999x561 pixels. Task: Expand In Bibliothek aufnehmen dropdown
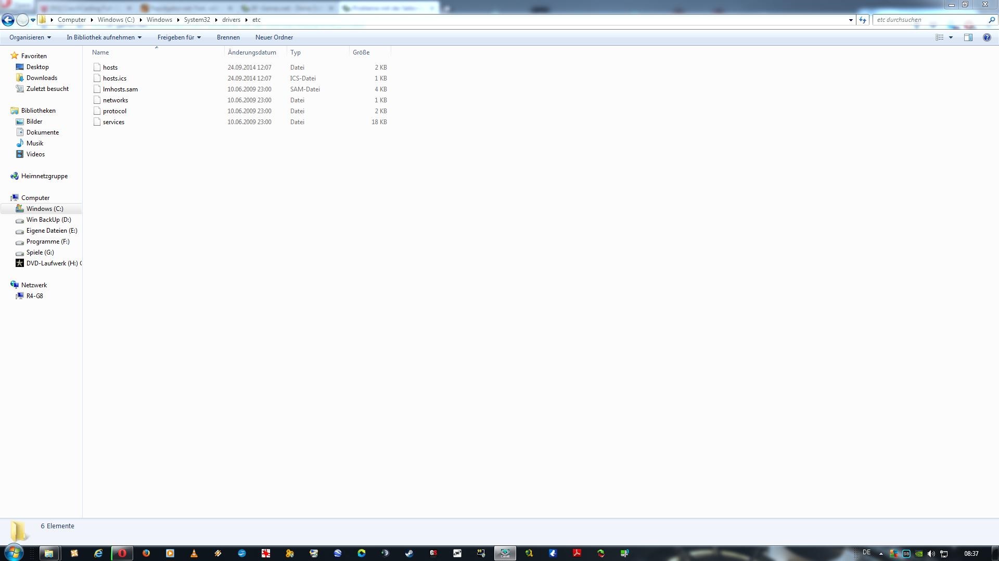pyautogui.click(x=104, y=37)
